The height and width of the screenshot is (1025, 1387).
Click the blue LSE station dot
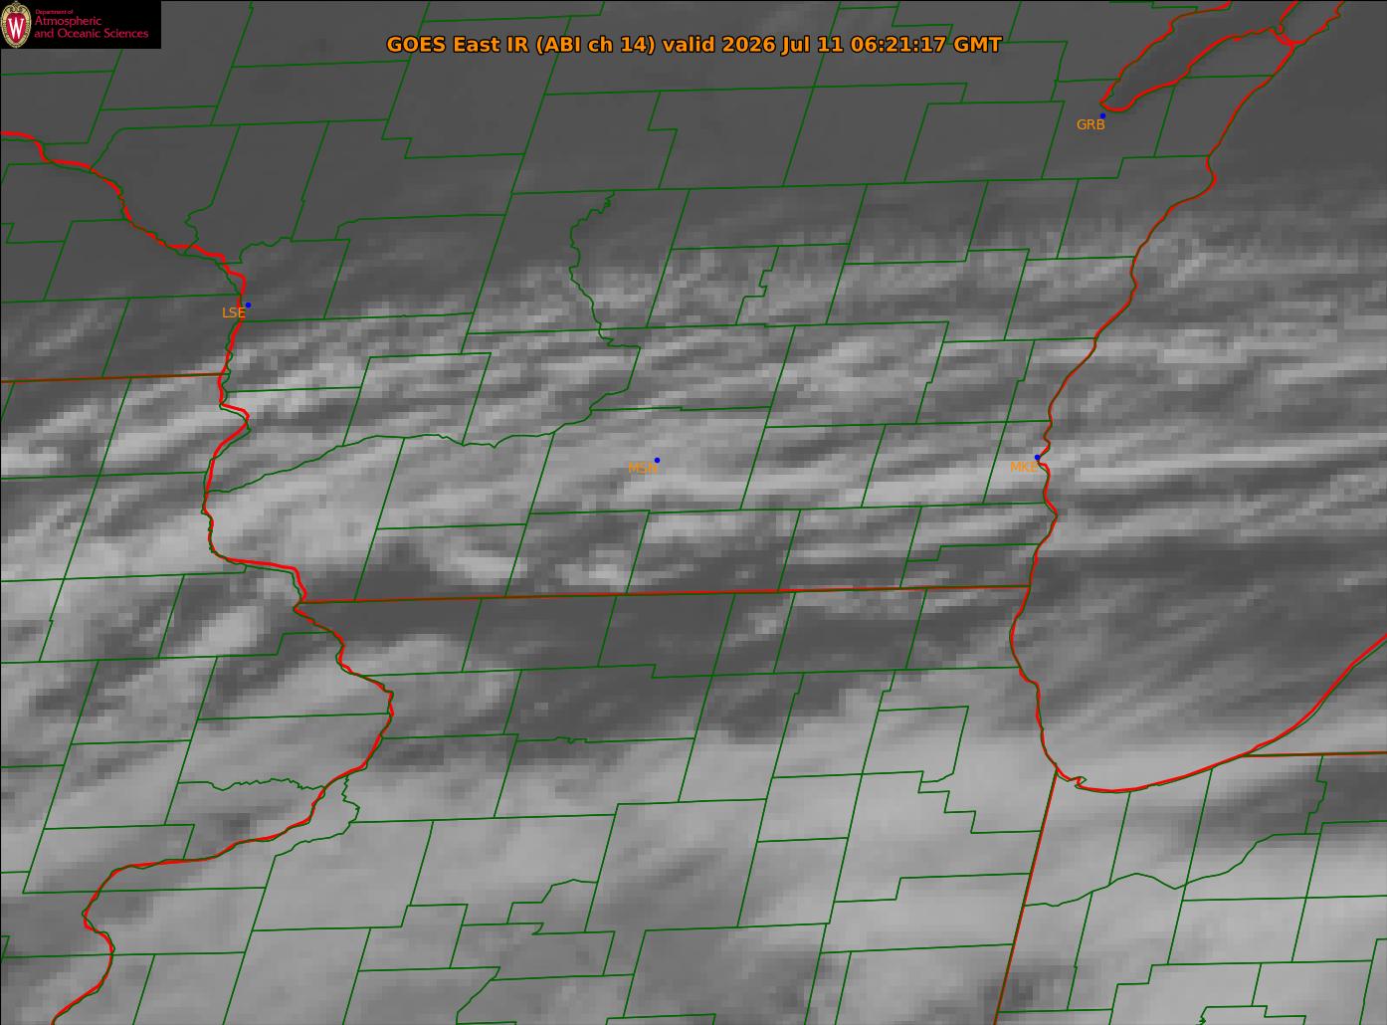click(x=248, y=306)
